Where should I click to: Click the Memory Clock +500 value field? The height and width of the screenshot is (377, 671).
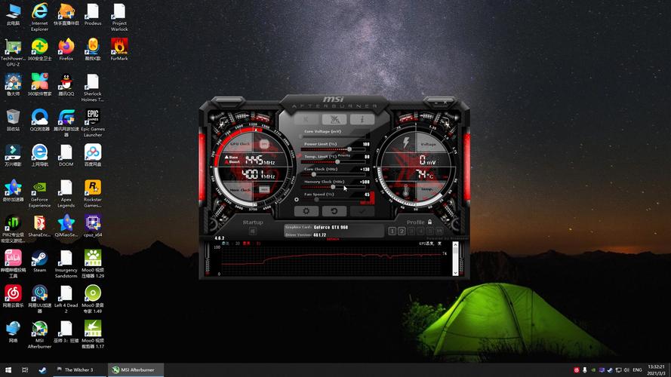[x=365, y=182]
